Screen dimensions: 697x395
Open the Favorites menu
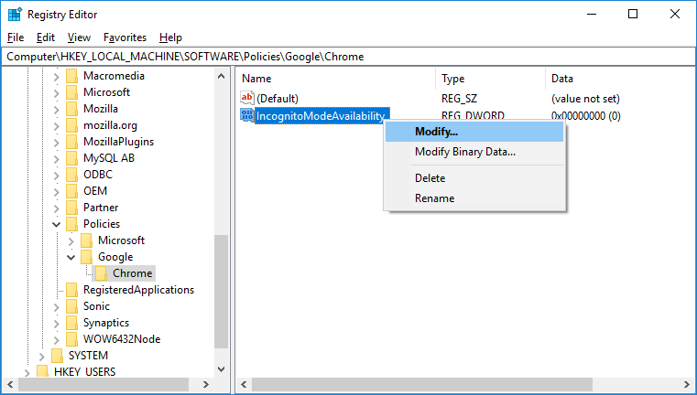coord(125,37)
